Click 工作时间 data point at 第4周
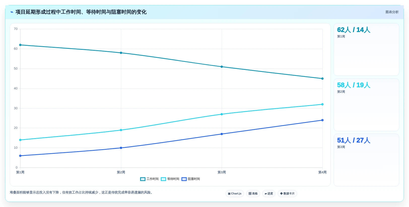 point(322,79)
